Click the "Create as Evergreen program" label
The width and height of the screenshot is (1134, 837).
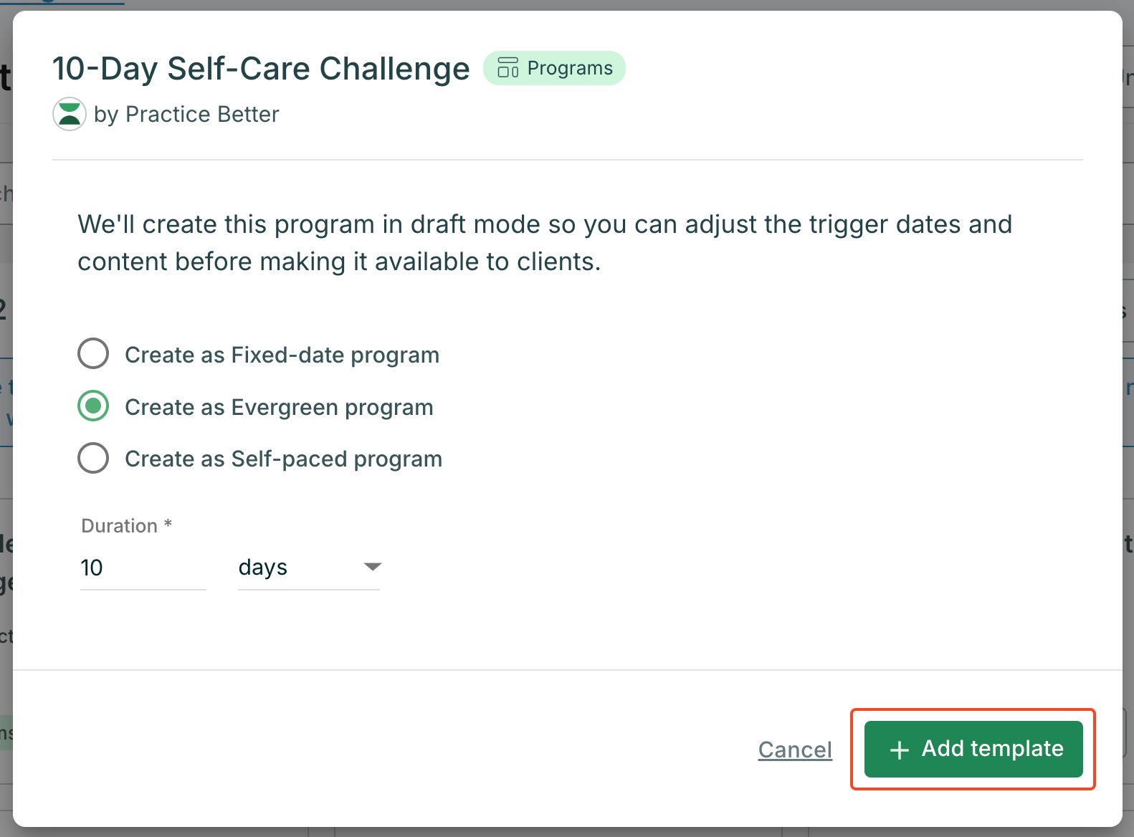click(279, 408)
